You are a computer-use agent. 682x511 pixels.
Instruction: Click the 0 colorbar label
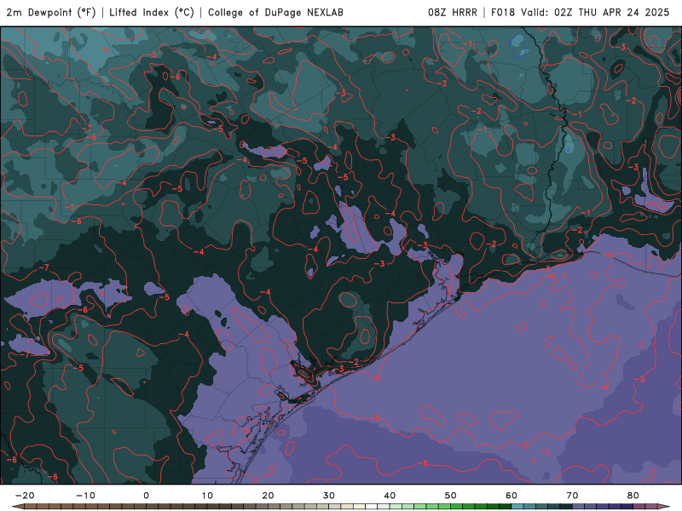pos(146,496)
